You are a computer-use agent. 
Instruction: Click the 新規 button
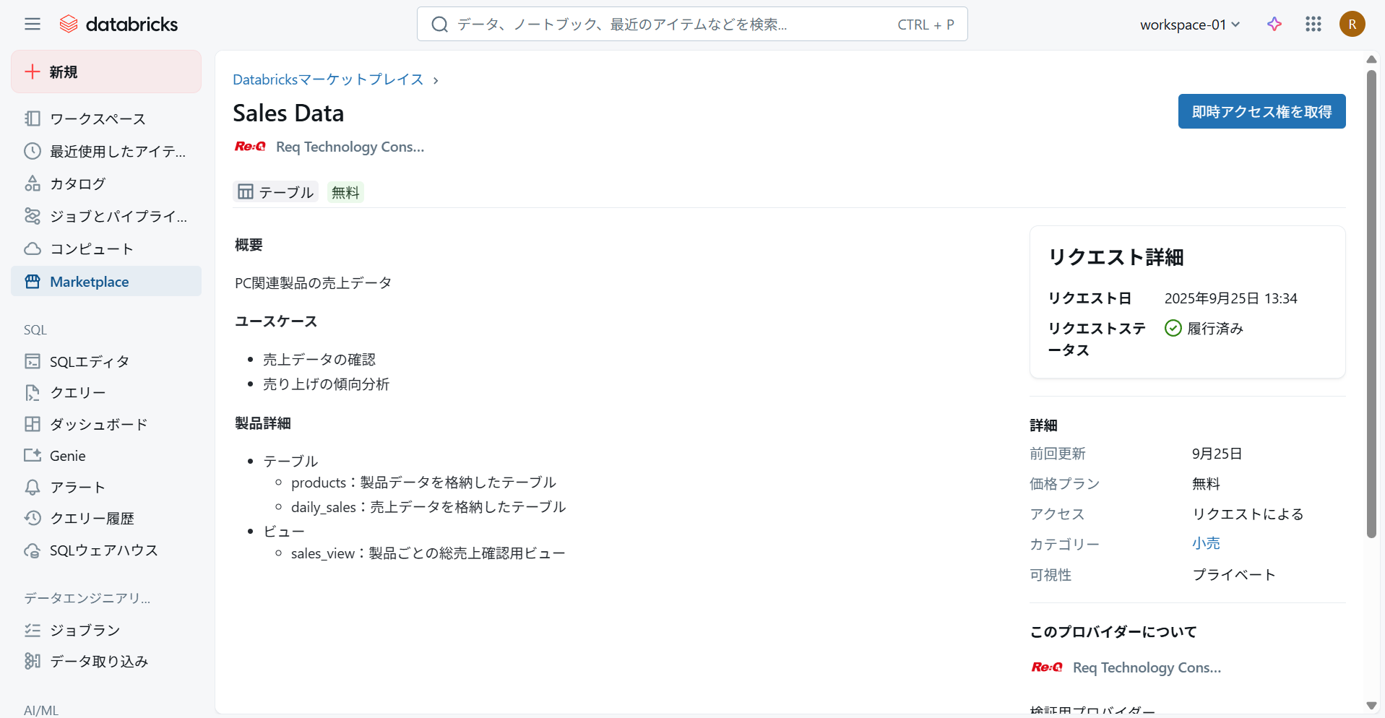pos(106,72)
